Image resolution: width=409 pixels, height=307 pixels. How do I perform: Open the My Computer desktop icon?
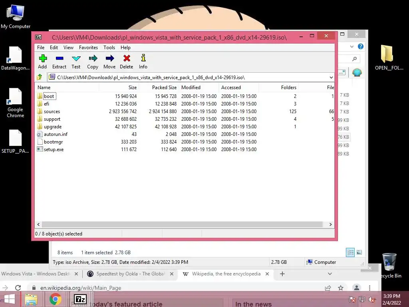coord(16,17)
